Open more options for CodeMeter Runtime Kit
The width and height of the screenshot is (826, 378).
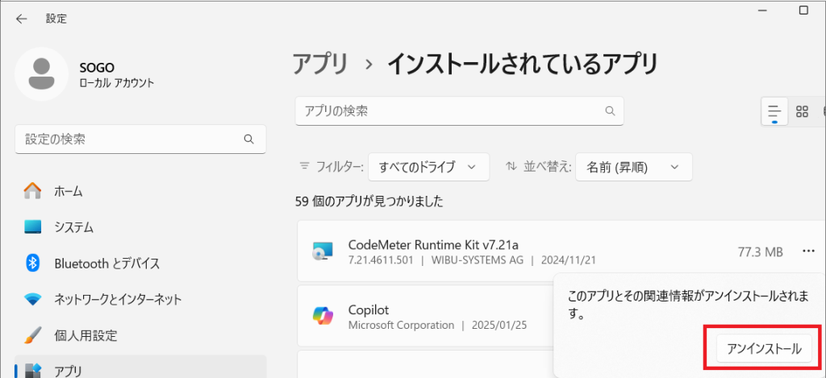tap(808, 251)
